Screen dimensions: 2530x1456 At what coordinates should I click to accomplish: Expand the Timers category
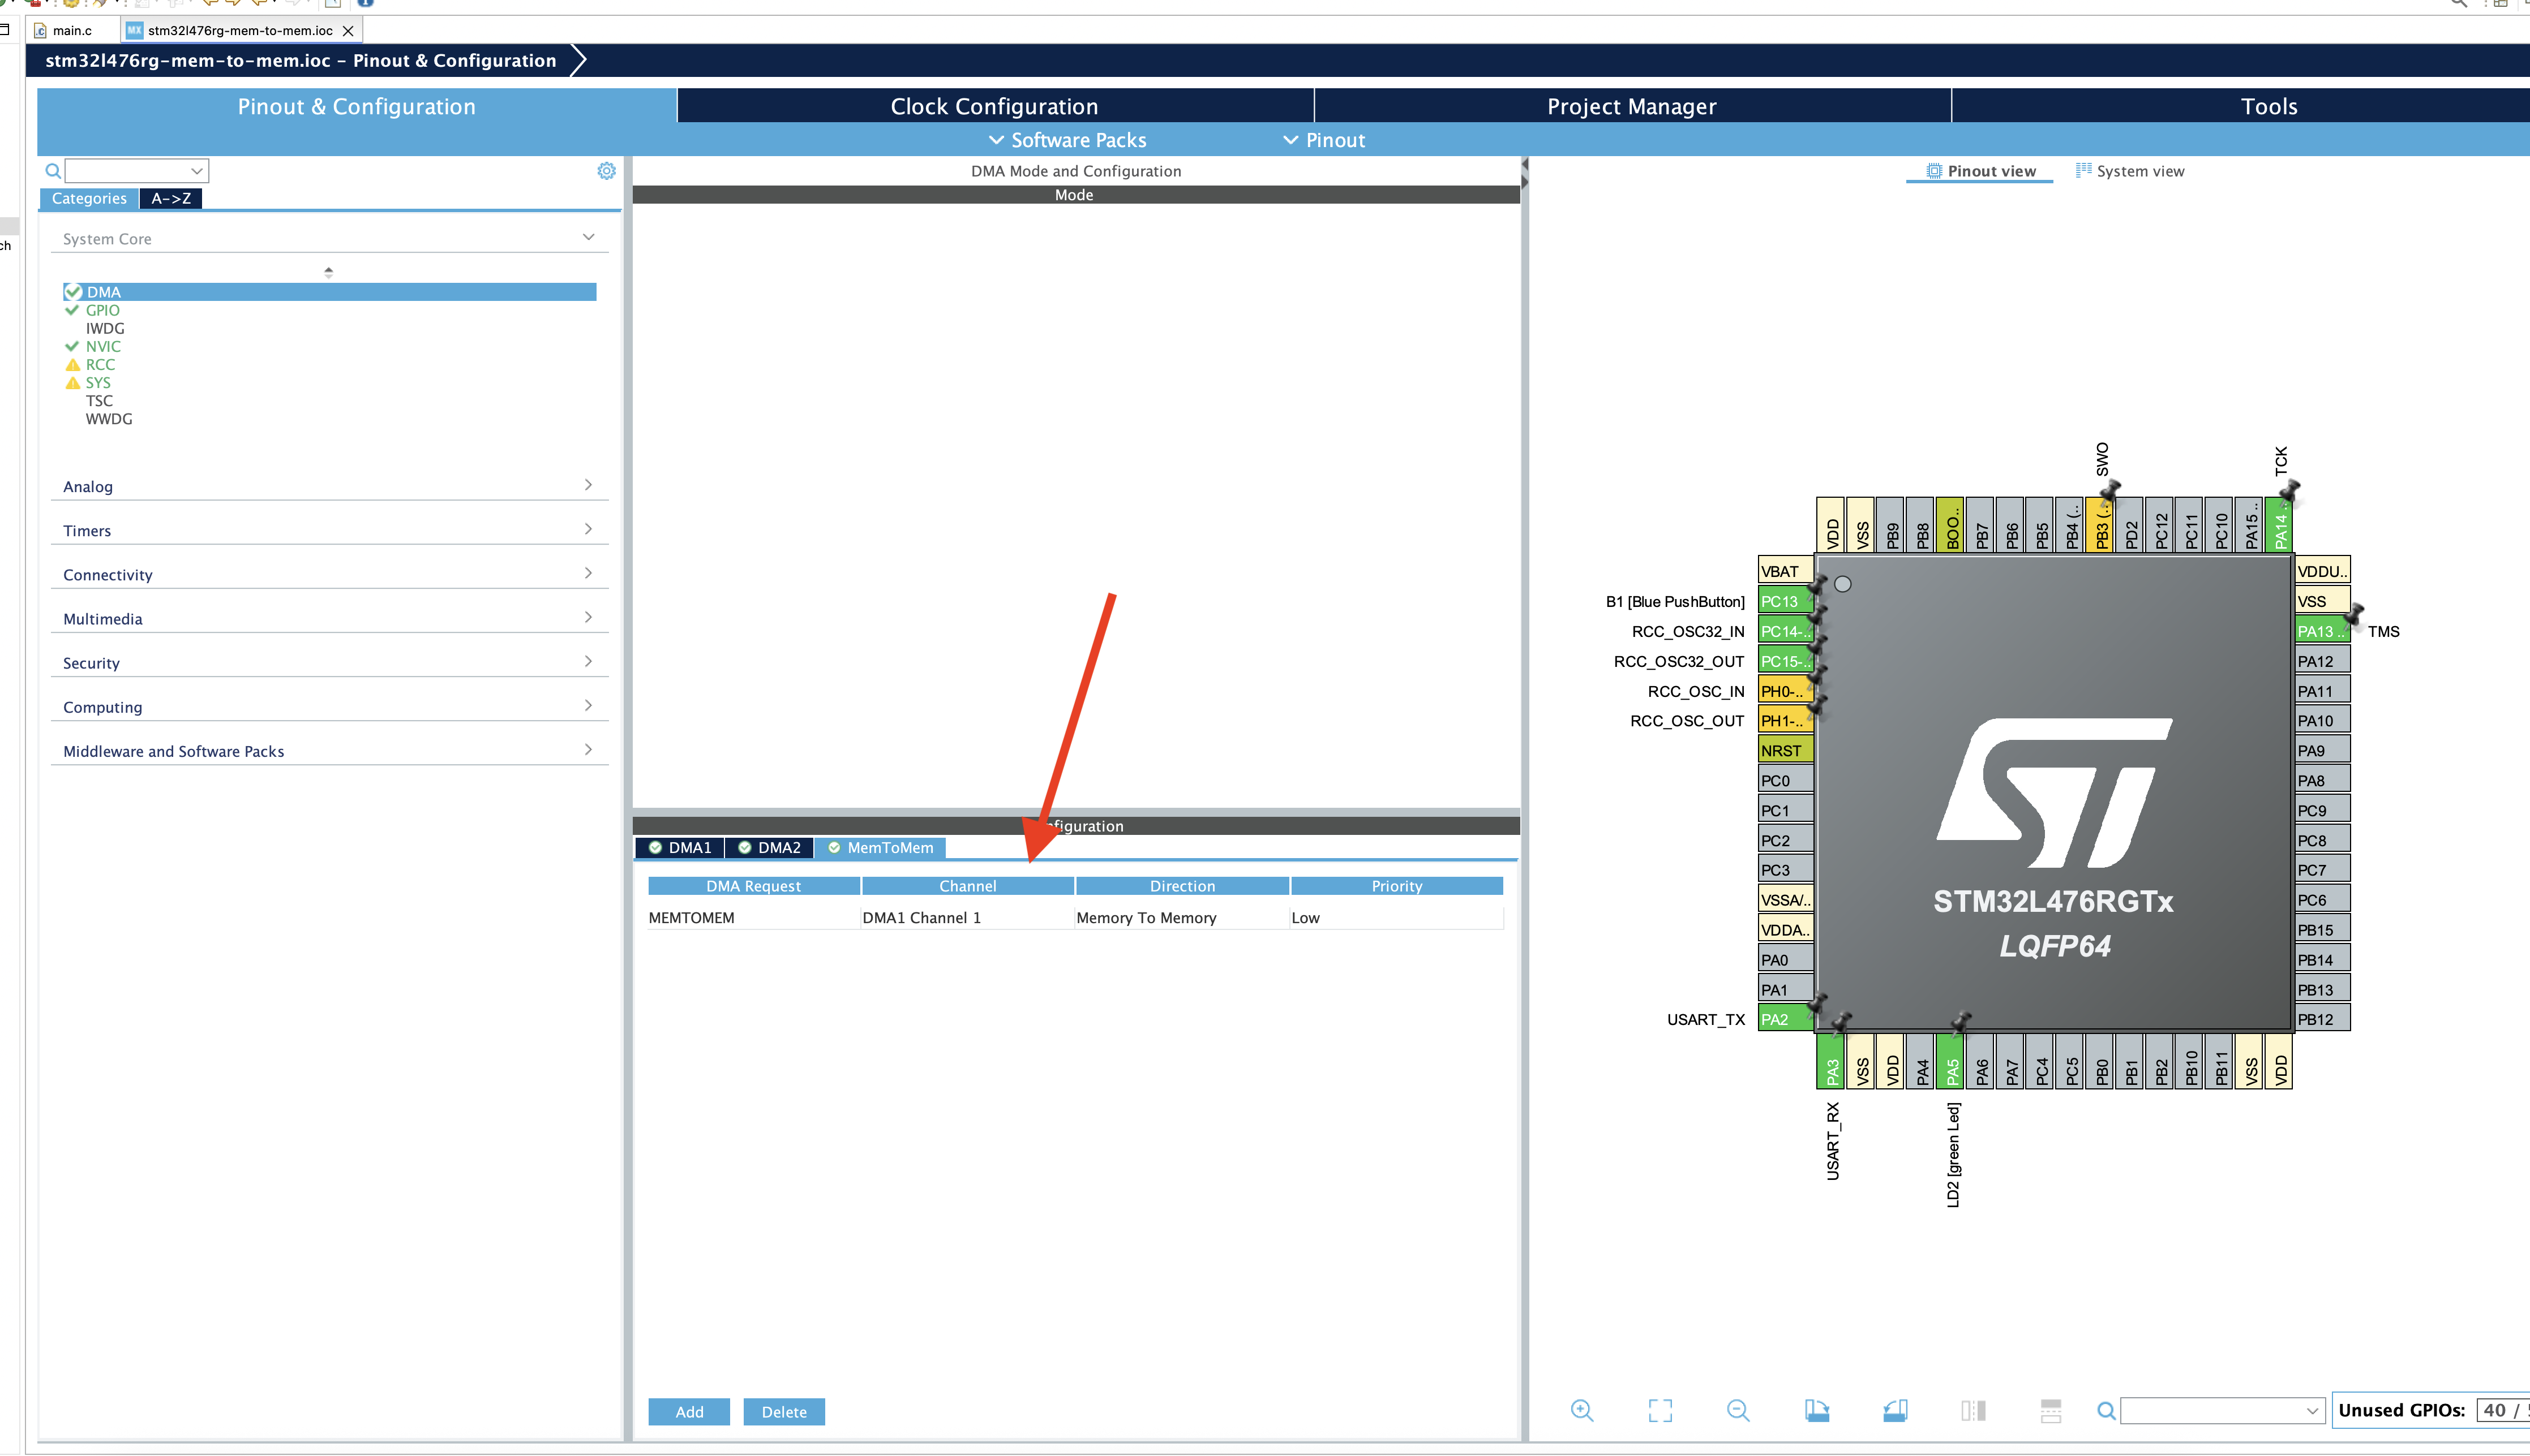(x=328, y=530)
